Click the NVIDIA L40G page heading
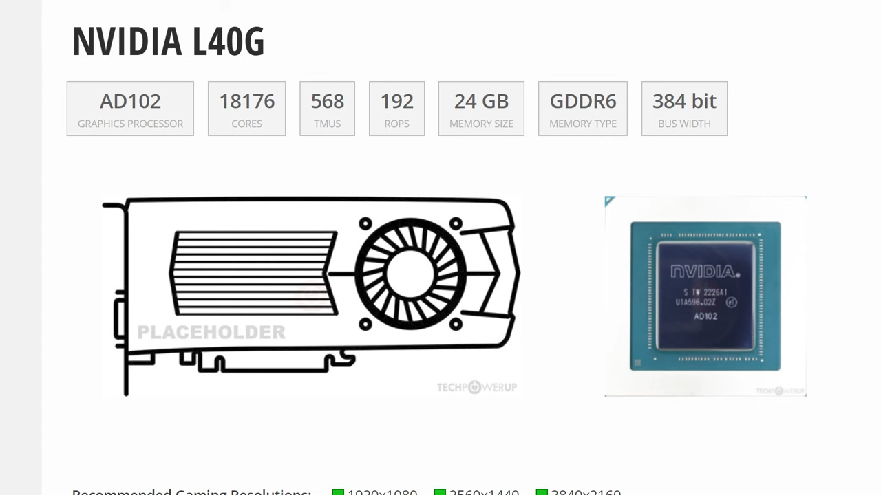This screenshot has width=881, height=495. coord(169,41)
